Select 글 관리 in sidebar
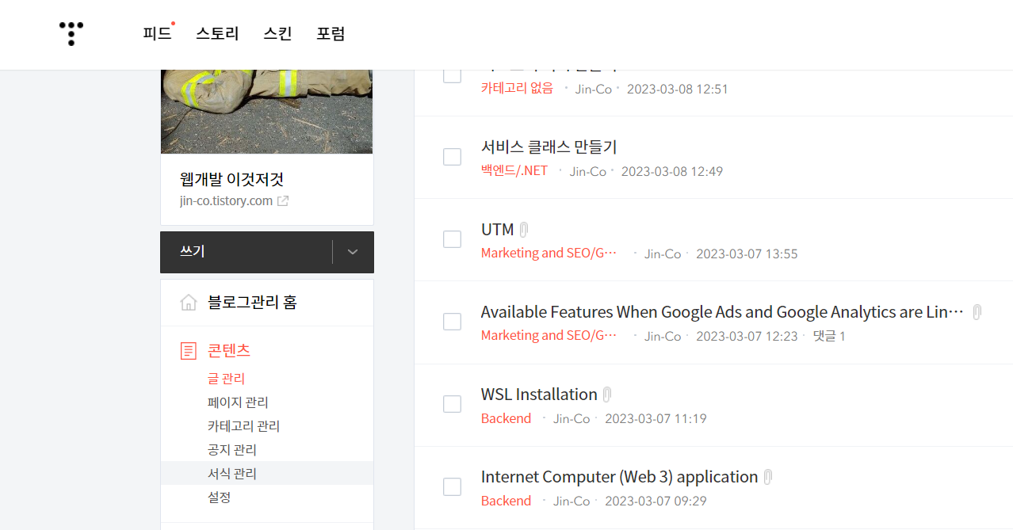The width and height of the screenshot is (1013, 530). point(226,379)
